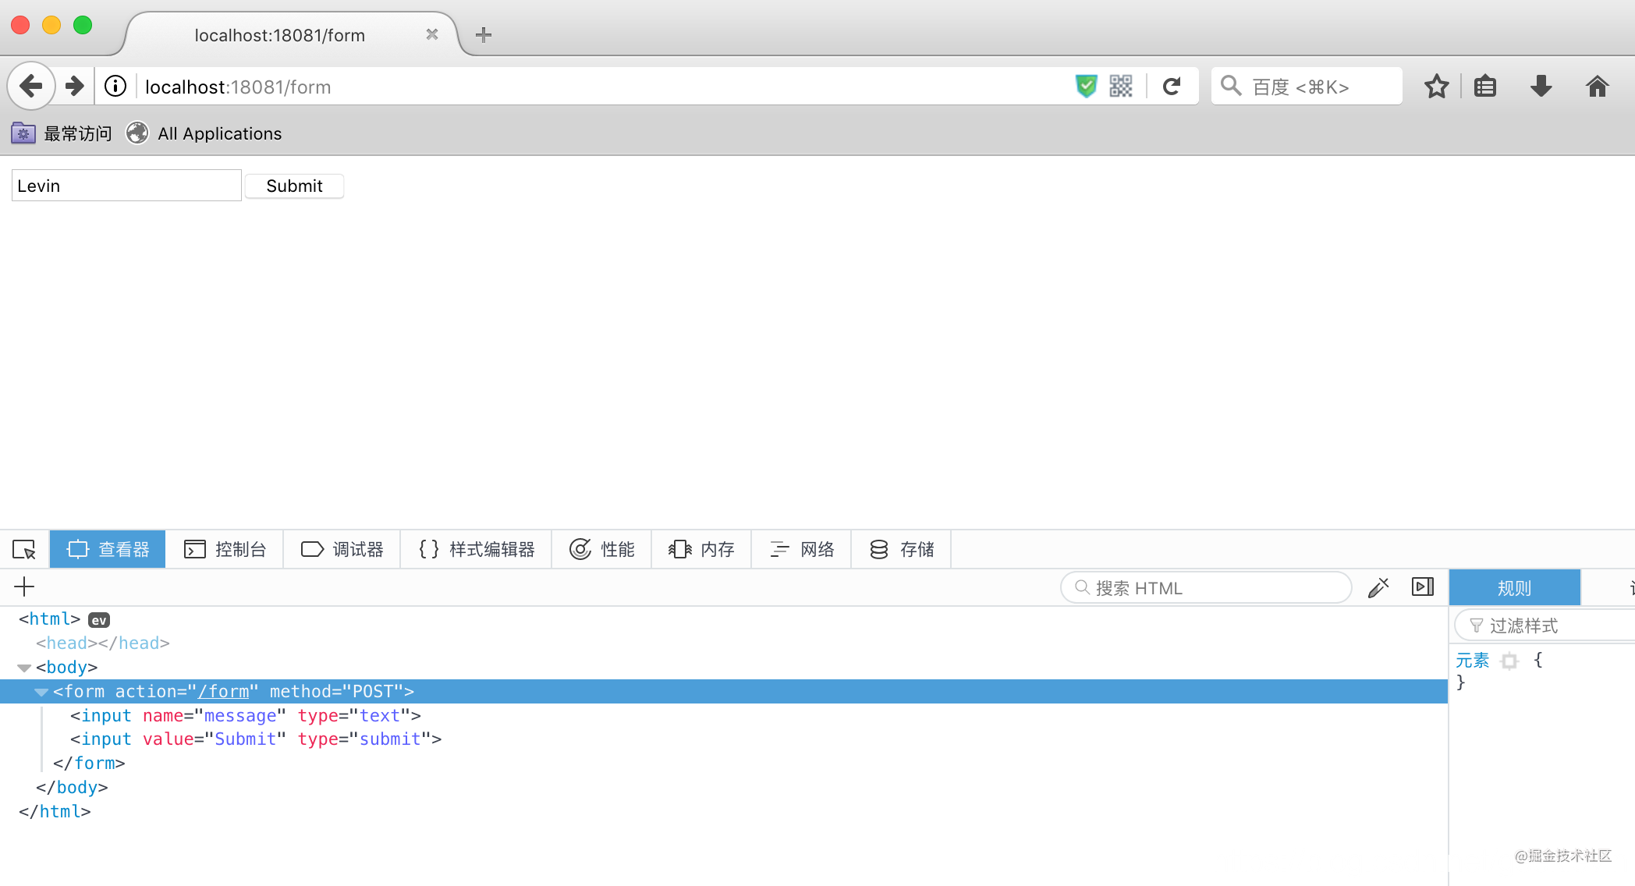Click the eyedropper color picker icon
Screen dimensions: 1635x886
point(1378,587)
